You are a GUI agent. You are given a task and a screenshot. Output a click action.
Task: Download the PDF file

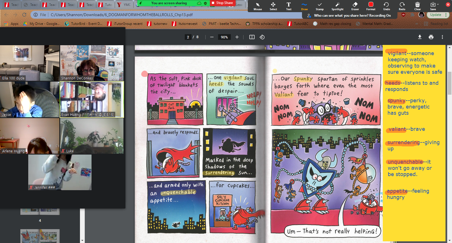point(420,37)
